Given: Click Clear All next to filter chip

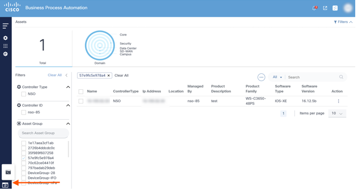Looking at the screenshot, I should [x=122, y=76].
